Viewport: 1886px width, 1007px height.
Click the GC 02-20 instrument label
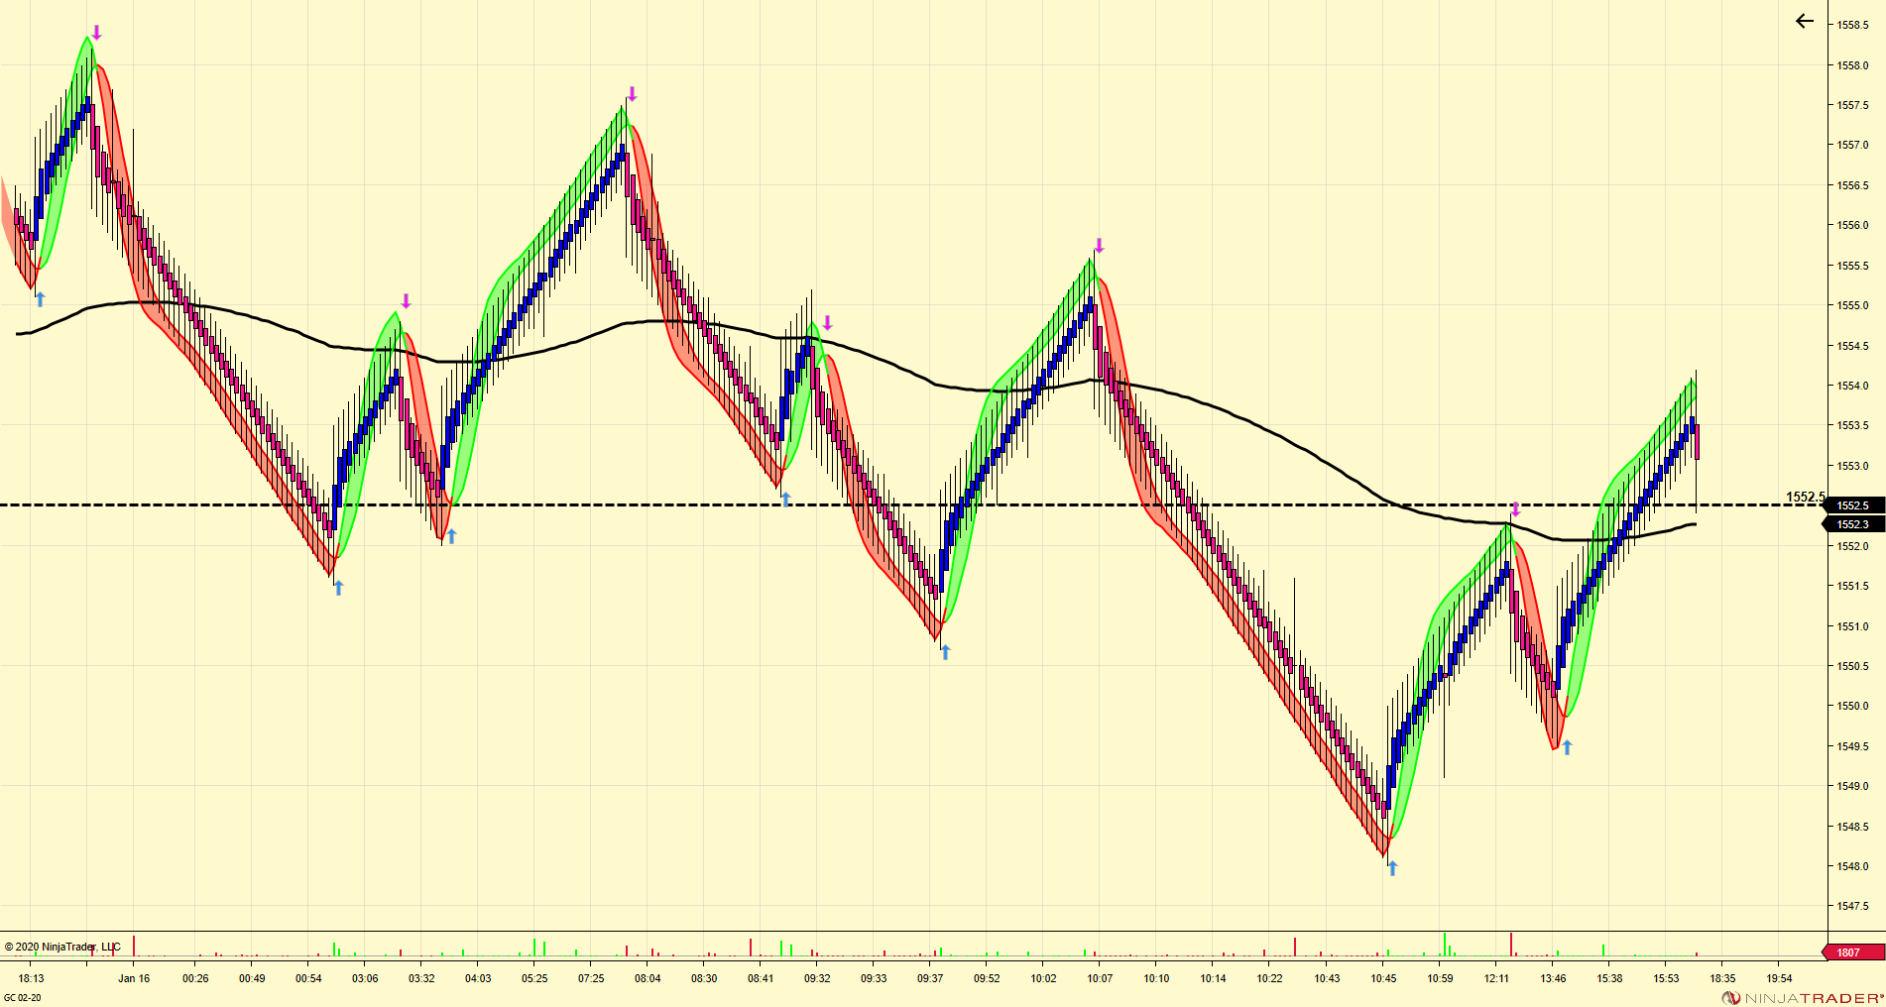point(23,998)
